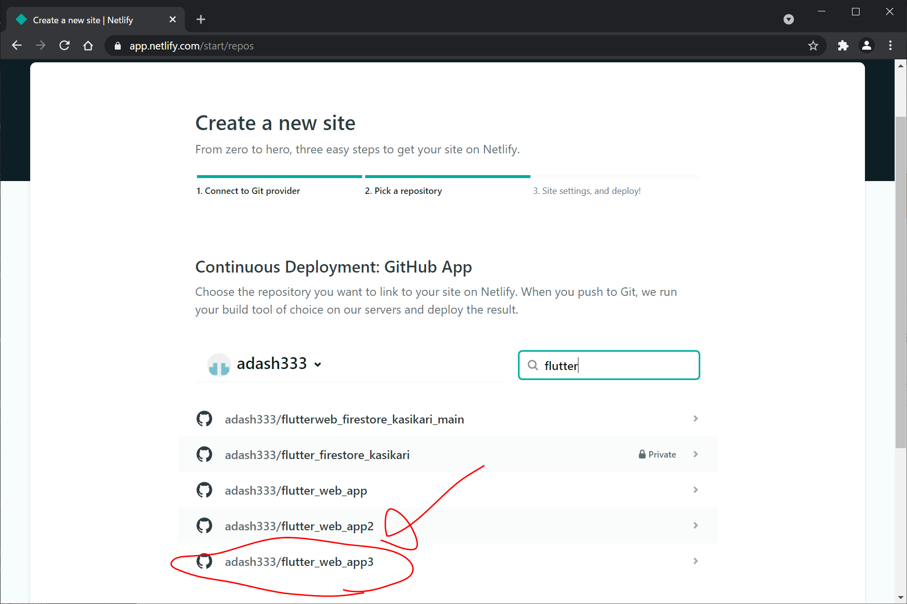This screenshot has width=907, height=604.
Task: Click the browser forward arrow
Action: [41, 46]
